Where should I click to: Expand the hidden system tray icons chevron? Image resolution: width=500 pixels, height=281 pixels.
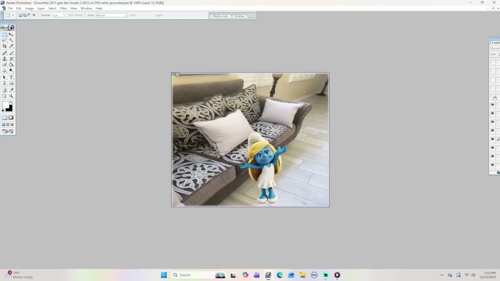tap(442, 275)
